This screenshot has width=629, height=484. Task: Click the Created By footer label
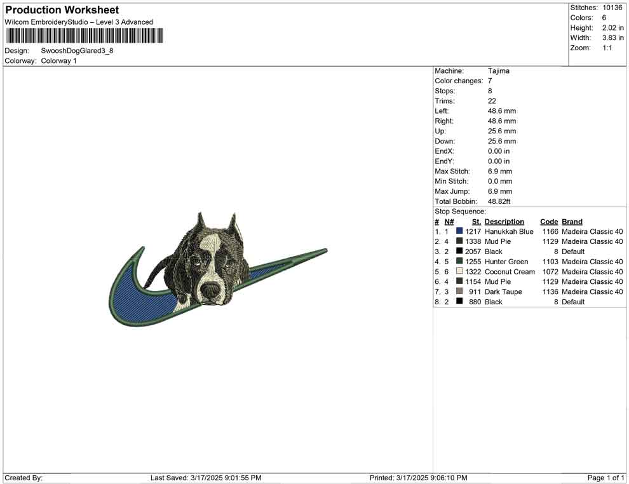[x=24, y=478]
